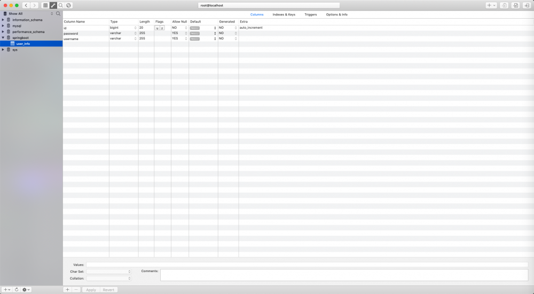Open the gear actions menu in sidebar footer
The height and width of the screenshot is (294, 534).
26,290
